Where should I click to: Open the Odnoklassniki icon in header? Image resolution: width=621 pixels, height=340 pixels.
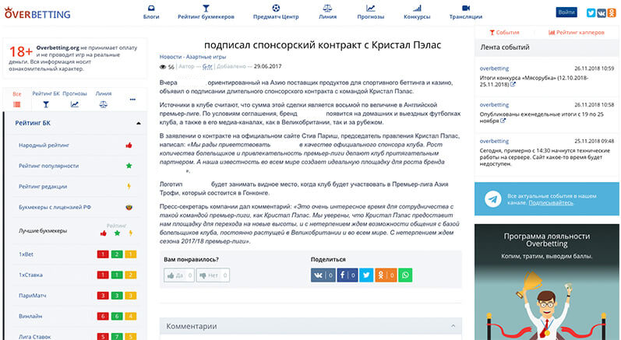[x=612, y=12]
